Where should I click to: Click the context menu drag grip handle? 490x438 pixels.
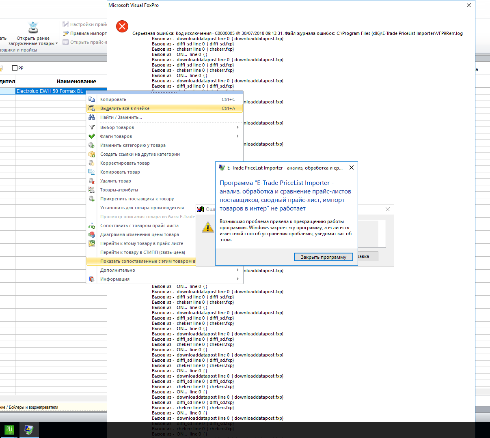click(164, 92)
